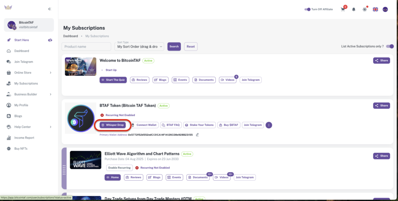Open Reviews in Elliott Wave card

[134, 177]
